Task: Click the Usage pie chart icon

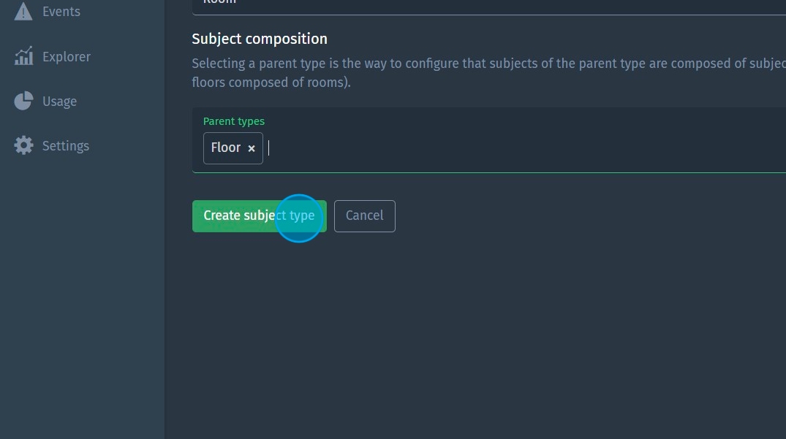Action: point(23,101)
